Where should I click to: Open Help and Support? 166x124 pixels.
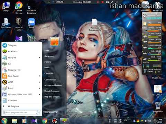click(52, 97)
